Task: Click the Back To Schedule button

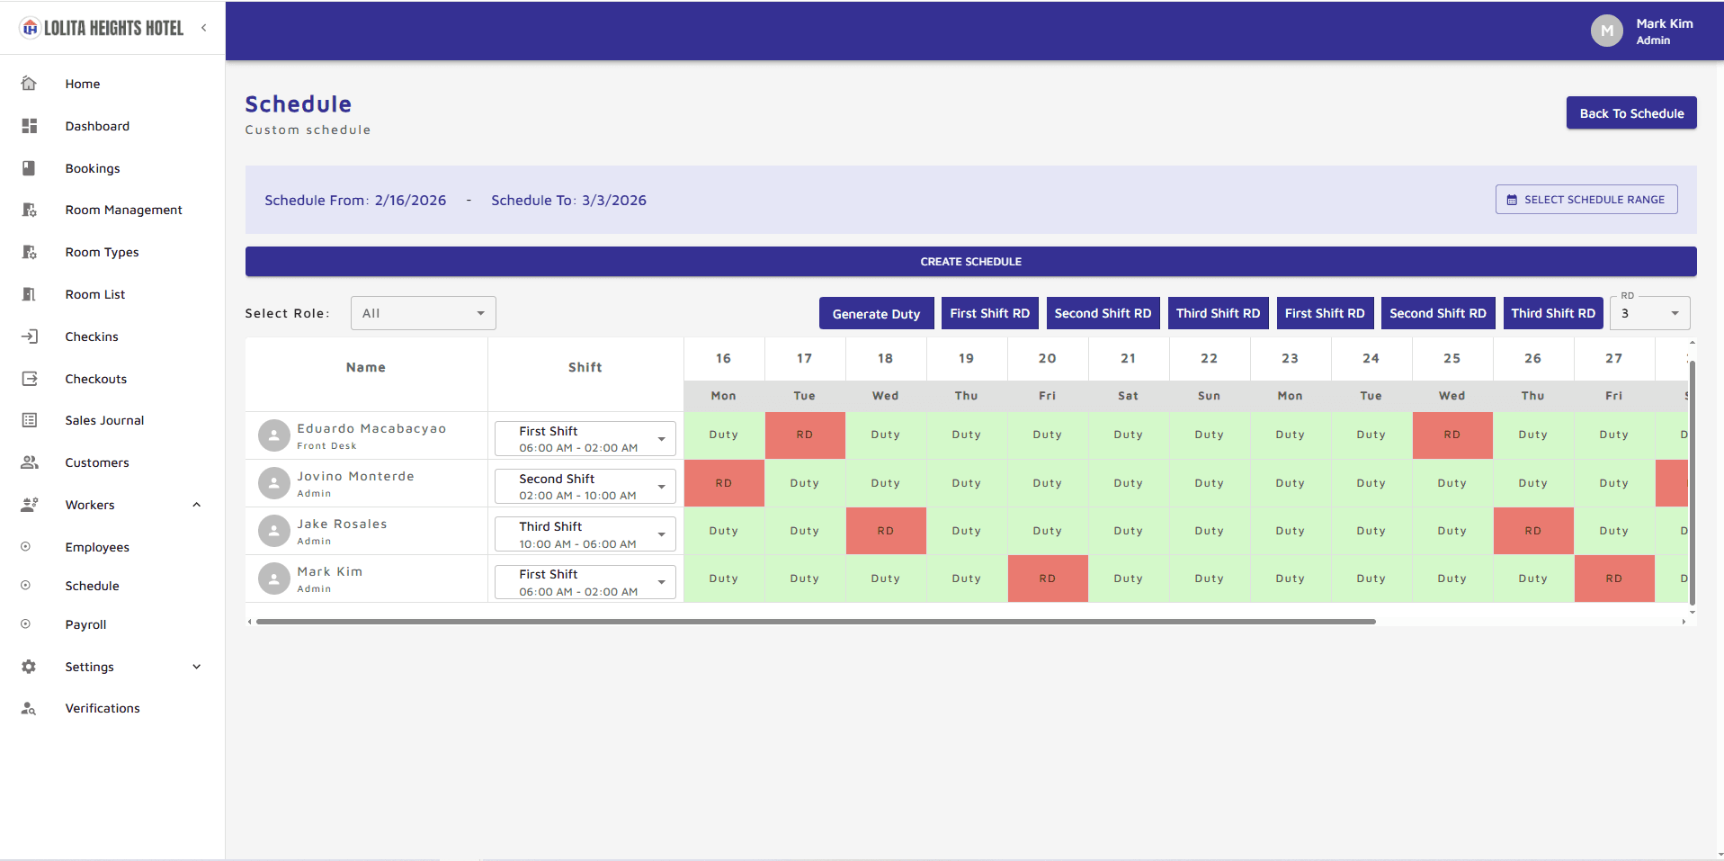Action: coord(1631,113)
